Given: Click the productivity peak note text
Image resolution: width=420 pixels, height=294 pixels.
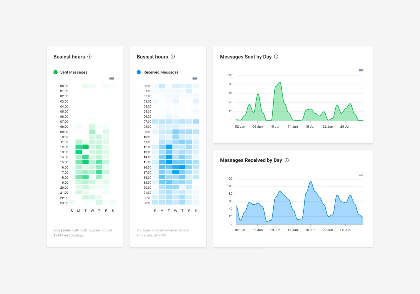Looking at the screenshot, I should 83,233.
